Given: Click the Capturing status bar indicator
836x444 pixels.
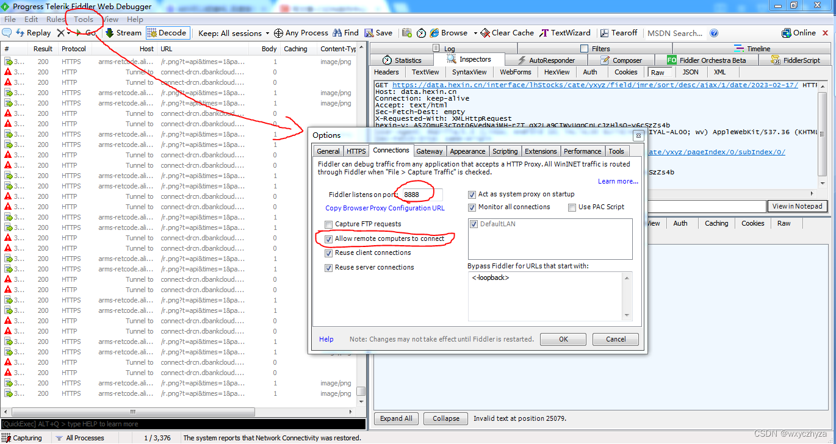Looking at the screenshot, I should tap(23, 438).
